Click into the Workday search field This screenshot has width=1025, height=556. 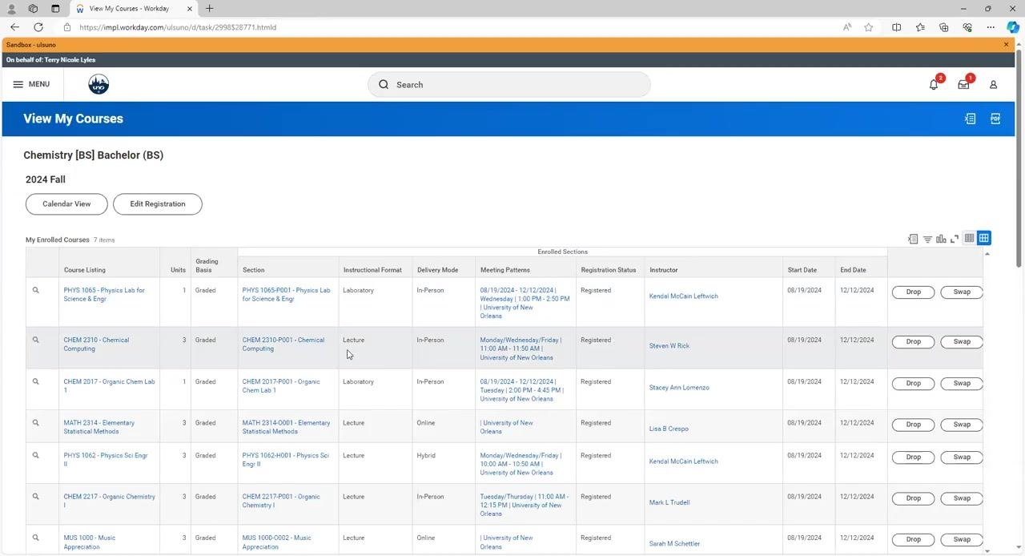509,84
